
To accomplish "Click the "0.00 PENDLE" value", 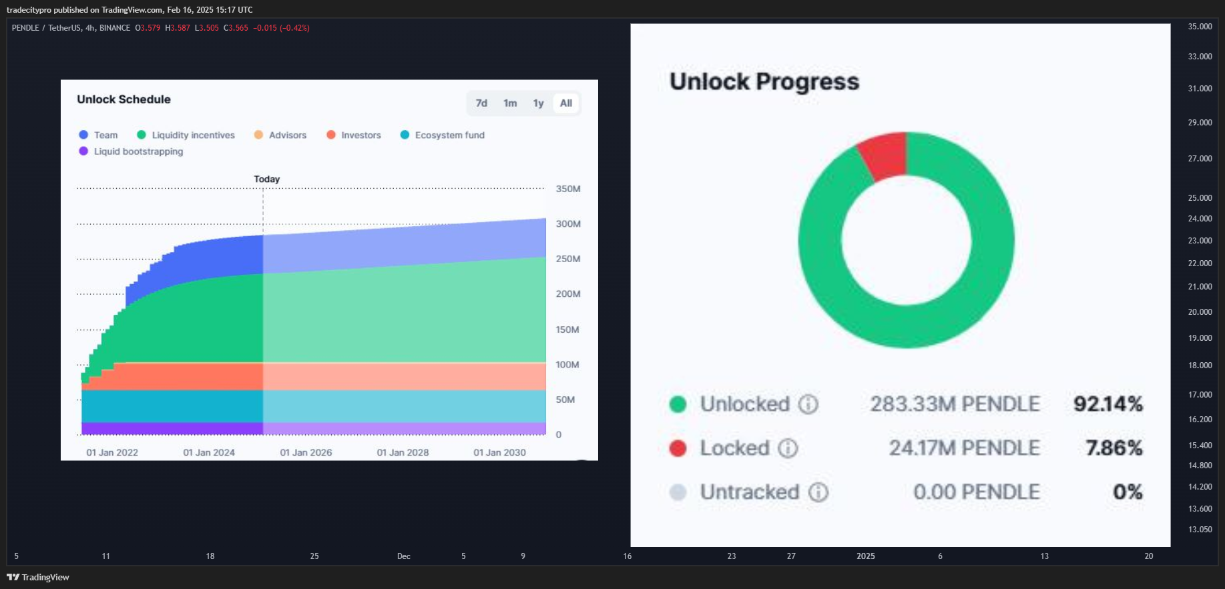I will coord(977,492).
